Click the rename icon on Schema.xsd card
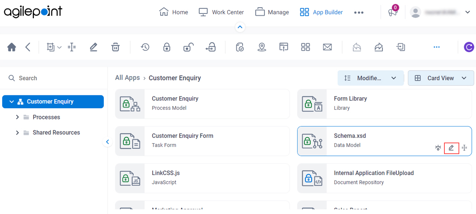Viewport: 476px width, 214px height. [x=464, y=148]
